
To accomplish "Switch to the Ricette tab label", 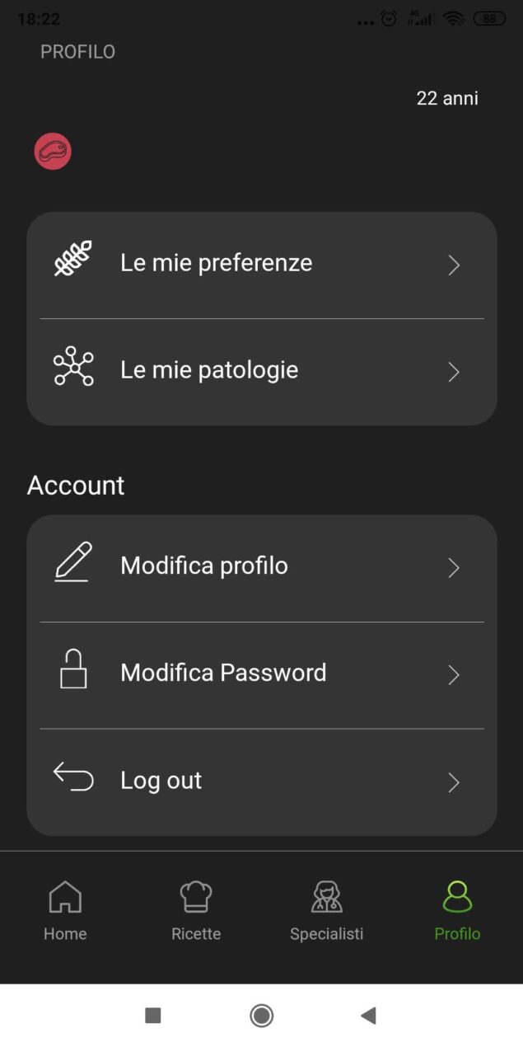I will click(x=196, y=934).
